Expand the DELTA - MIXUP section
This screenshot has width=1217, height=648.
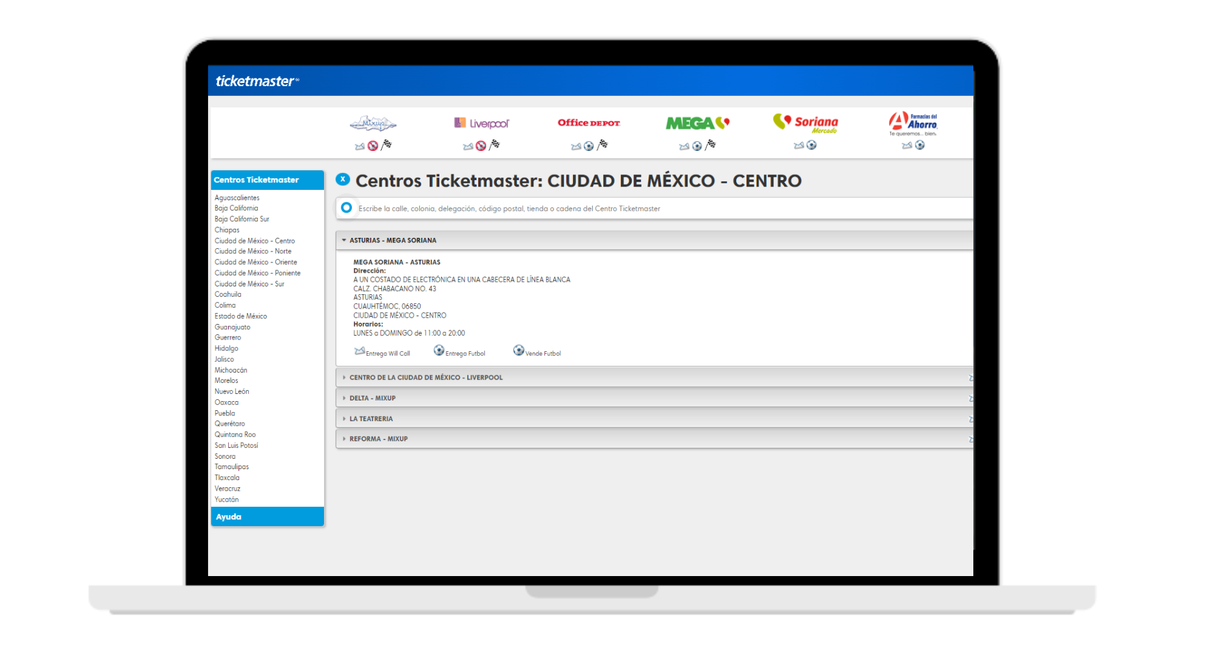point(655,398)
